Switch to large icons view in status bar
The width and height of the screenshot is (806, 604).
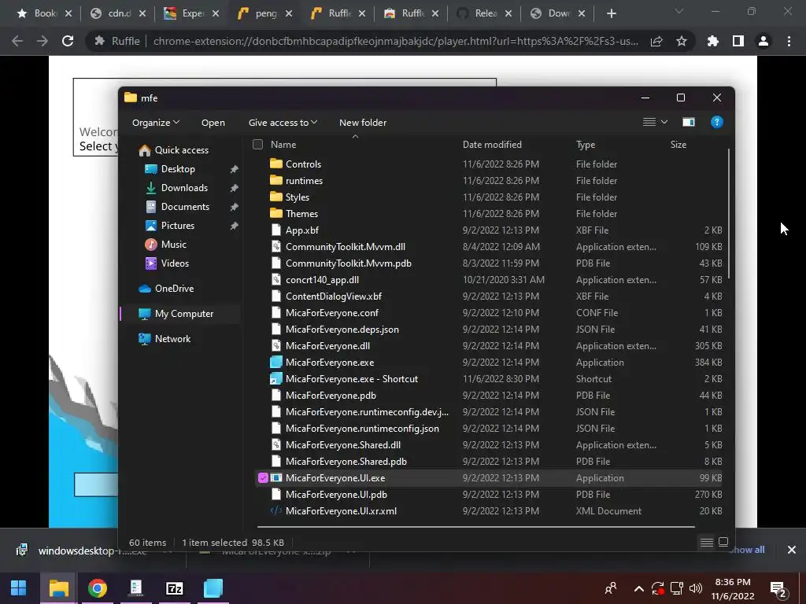point(723,543)
